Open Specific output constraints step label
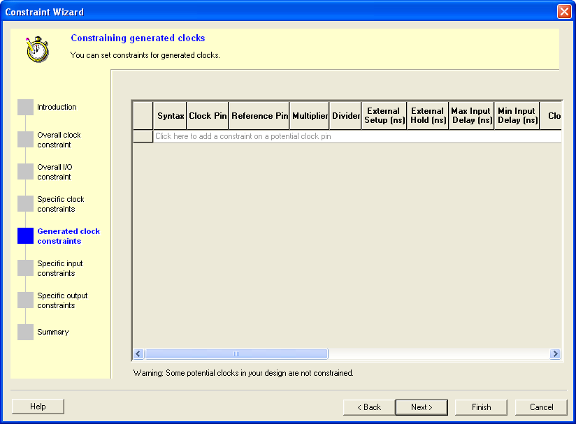576x424 pixels. pyautogui.click(x=62, y=300)
